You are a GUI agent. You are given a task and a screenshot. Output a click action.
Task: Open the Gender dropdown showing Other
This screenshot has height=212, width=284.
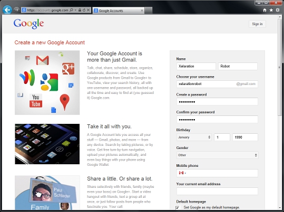point(217,155)
